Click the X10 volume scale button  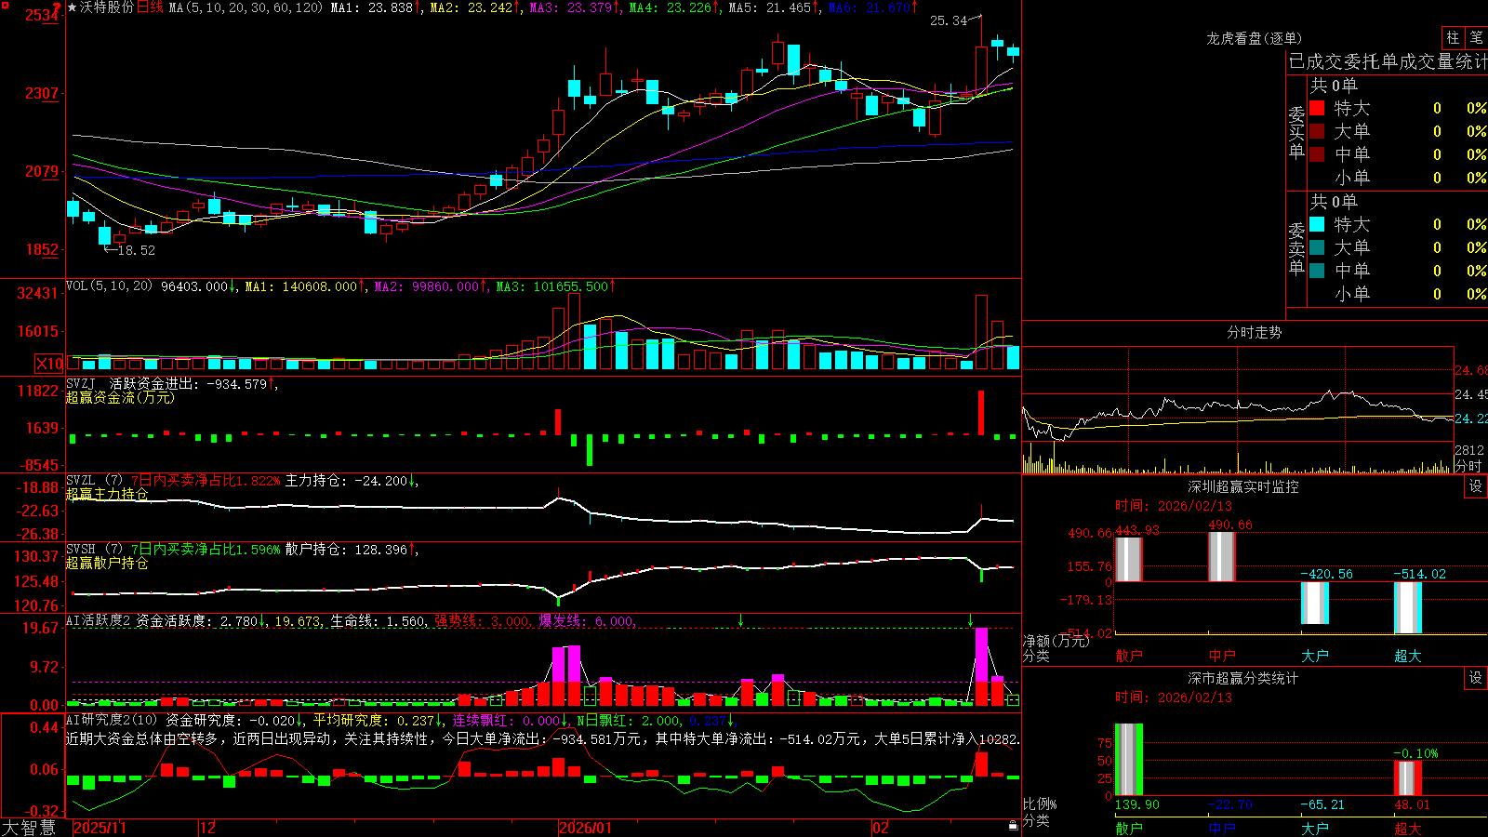[x=49, y=364]
